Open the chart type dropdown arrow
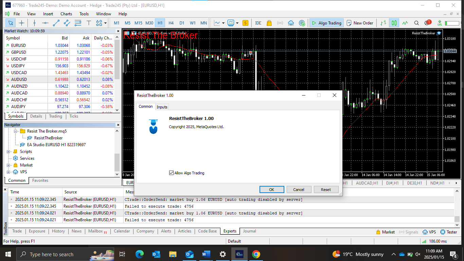464x261 pixels. tap(223, 23)
